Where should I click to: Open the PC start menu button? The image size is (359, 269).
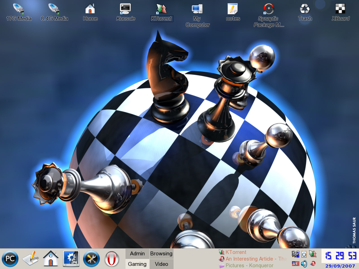tap(10, 259)
